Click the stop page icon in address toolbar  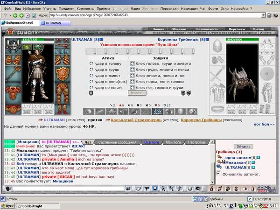coord(28,15)
